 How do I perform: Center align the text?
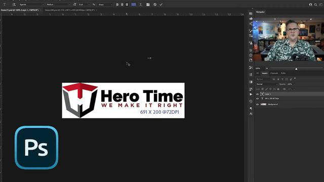(x=122, y=5)
